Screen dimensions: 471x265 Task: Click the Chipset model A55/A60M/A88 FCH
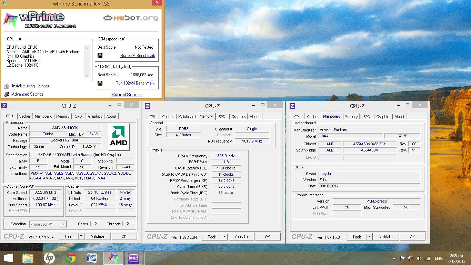(370, 144)
